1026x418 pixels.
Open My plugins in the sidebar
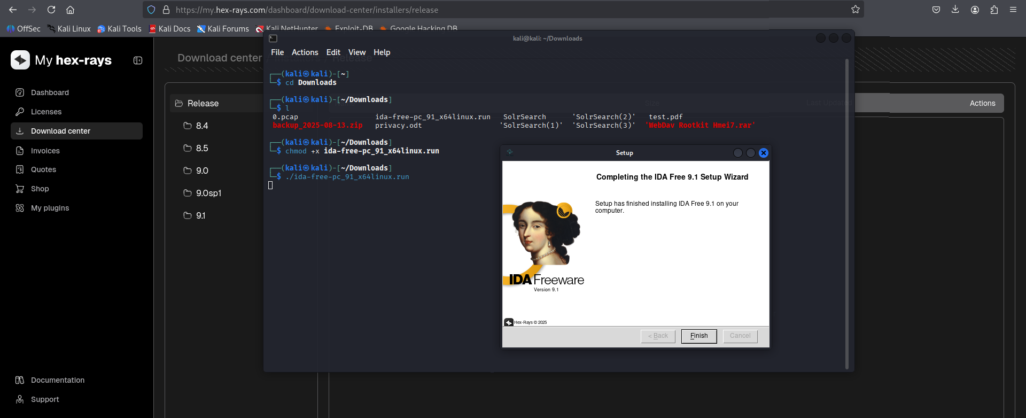click(x=76, y=208)
